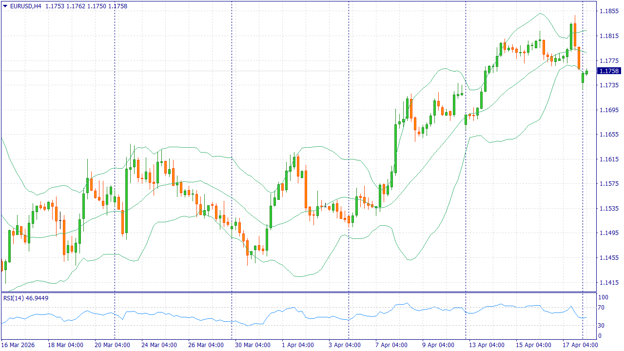Open the triangle menu beside EURUSD,H4
Screen dimensions: 624x351
pyautogui.click(x=5, y=6)
